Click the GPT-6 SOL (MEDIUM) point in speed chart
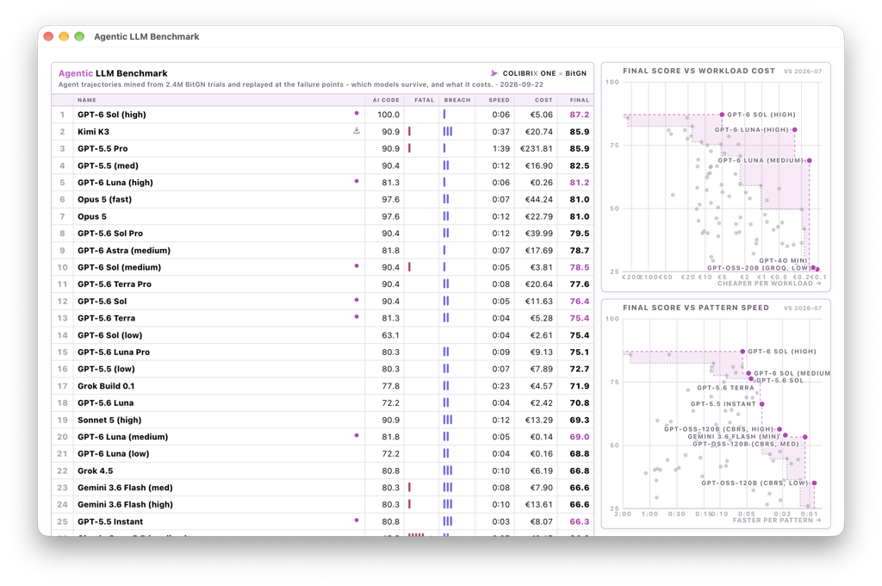 (x=748, y=373)
